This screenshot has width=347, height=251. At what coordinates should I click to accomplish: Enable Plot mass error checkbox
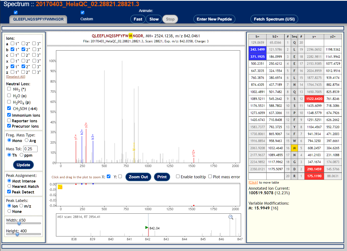tap(210, 176)
